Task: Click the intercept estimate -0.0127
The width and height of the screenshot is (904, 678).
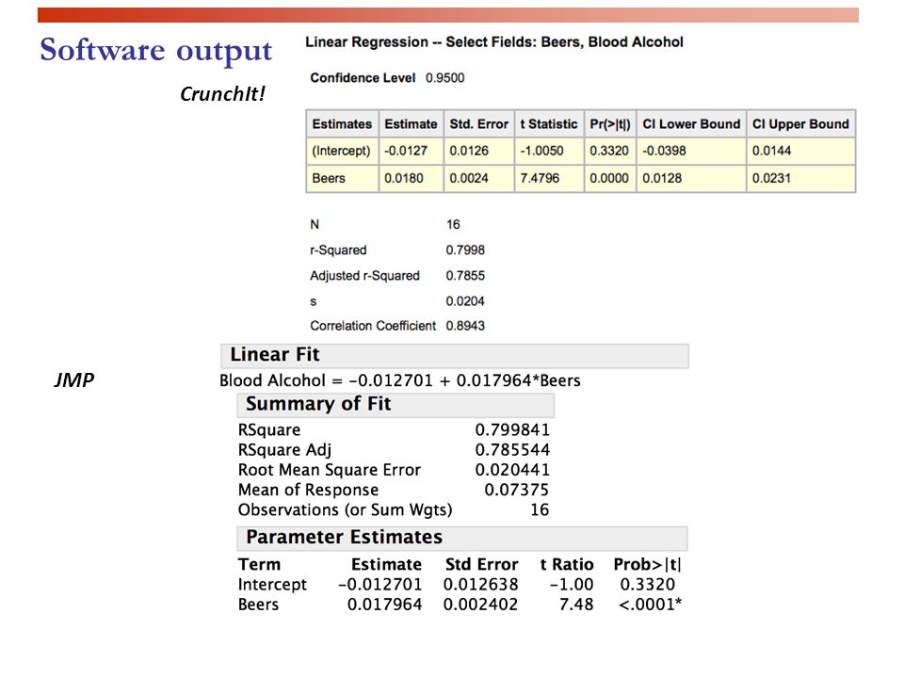Action: 406,151
